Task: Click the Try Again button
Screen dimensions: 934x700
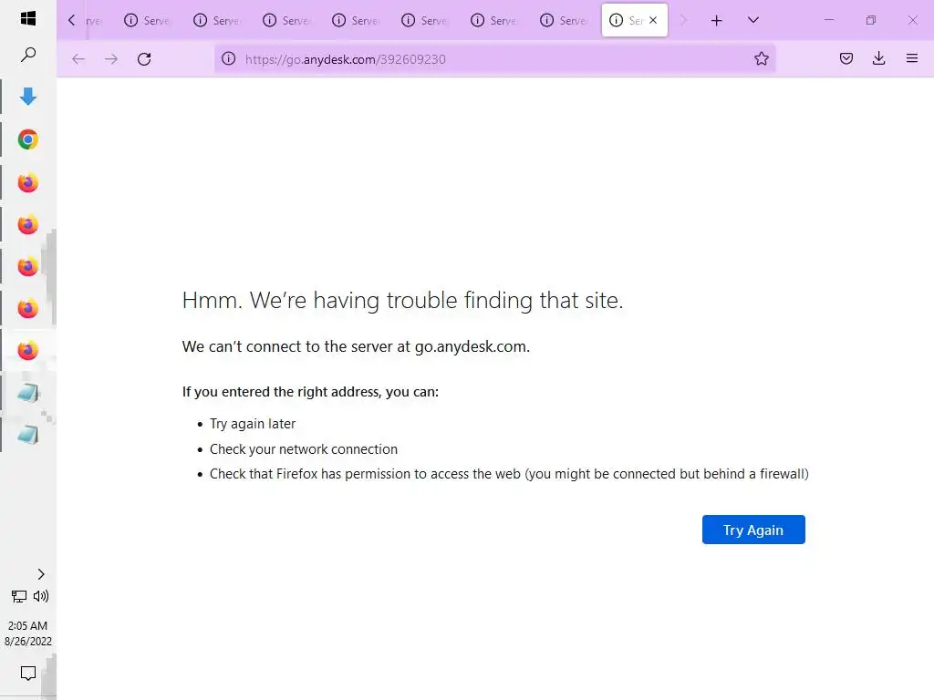Action: click(x=753, y=530)
